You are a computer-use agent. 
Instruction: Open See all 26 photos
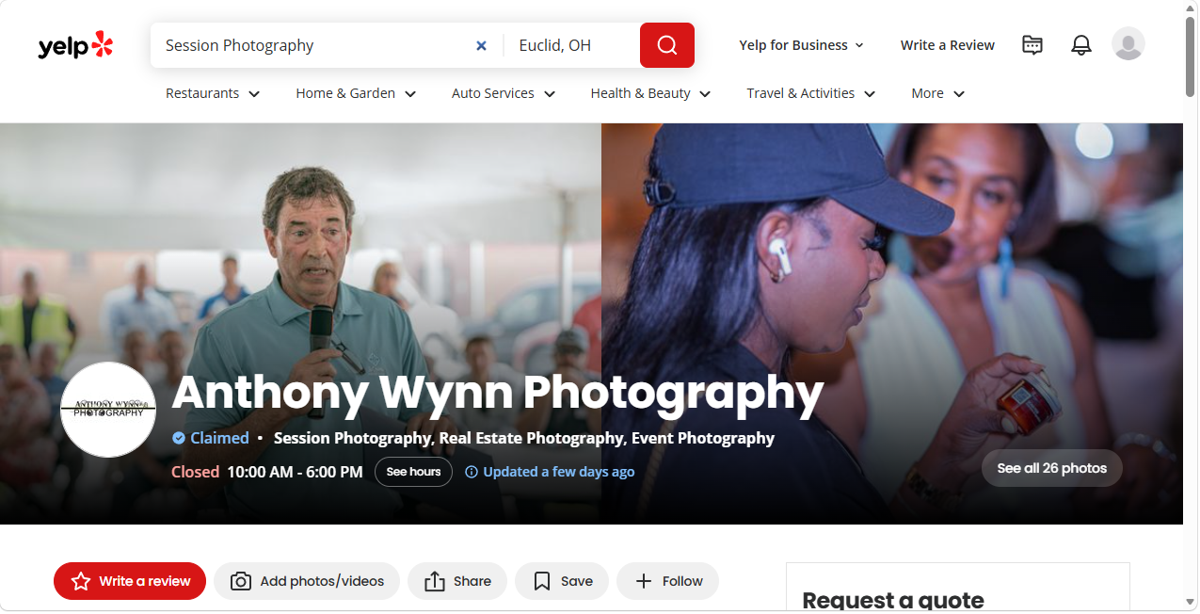click(1052, 468)
